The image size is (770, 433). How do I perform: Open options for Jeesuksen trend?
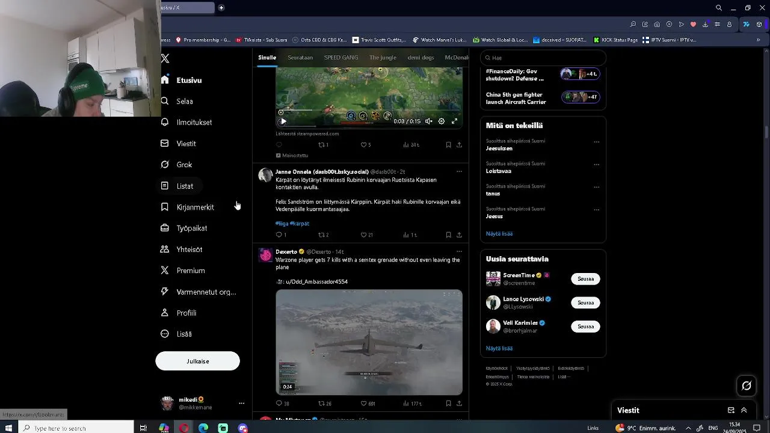(x=596, y=142)
